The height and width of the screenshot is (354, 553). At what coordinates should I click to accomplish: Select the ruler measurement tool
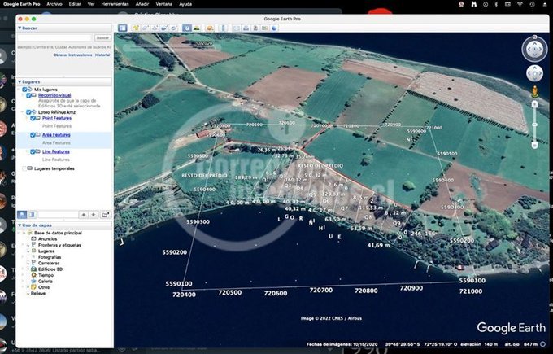pyautogui.click(x=223, y=28)
